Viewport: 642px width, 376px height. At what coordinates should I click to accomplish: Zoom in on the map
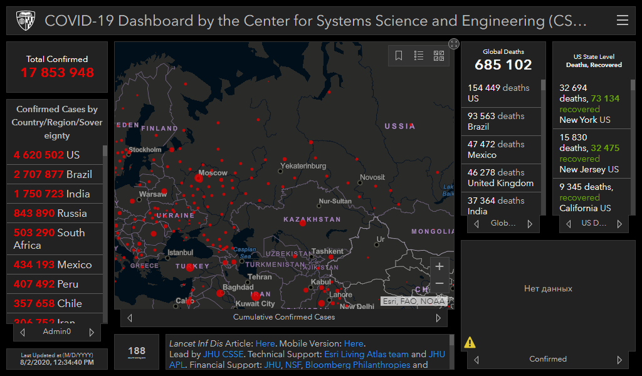(x=439, y=266)
